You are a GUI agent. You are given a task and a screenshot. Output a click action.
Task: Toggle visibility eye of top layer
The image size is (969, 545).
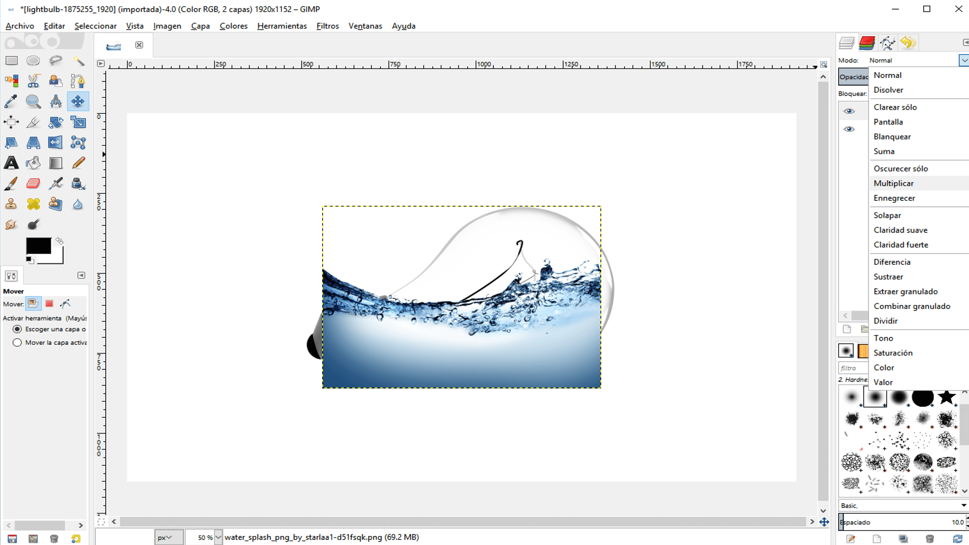click(x=849, y=111)
